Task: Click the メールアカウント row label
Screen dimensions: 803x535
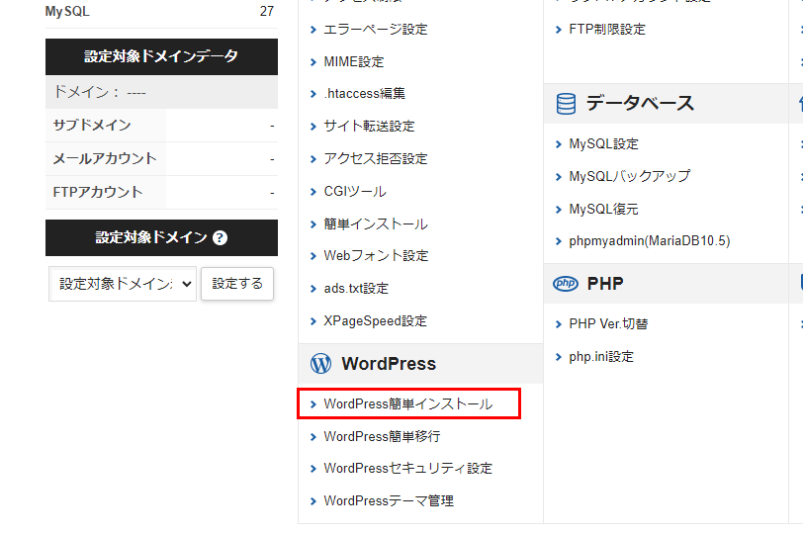Action: click(x=105, y=158)
